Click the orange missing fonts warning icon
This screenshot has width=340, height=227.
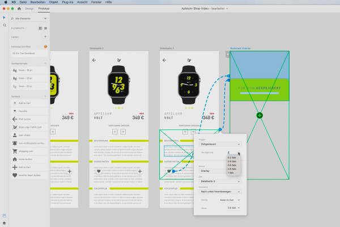click(x=45, y=47)
